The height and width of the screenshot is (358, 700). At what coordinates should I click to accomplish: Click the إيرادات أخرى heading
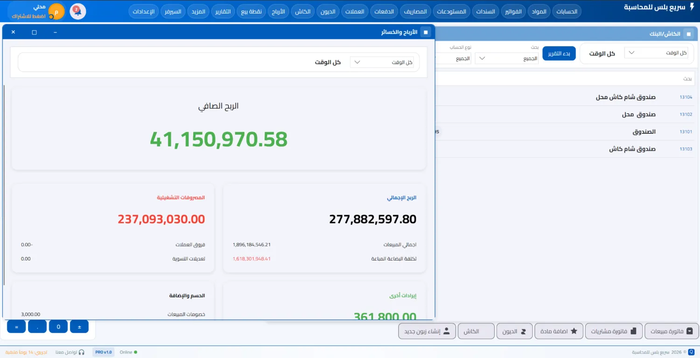pyautogui.click(x=403, y=296)
